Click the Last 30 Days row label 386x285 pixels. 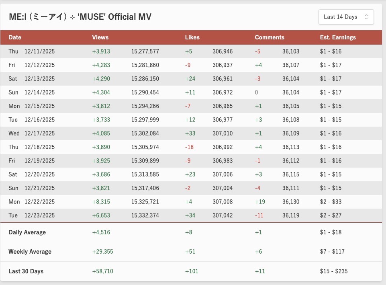(x=26, y=271)
